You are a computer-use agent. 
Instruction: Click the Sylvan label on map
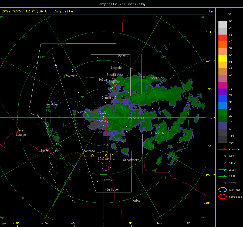pos(103,80)
